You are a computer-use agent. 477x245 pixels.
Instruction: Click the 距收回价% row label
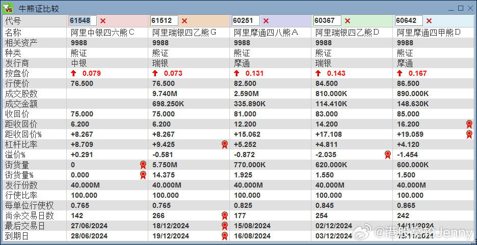coord(23,135)
